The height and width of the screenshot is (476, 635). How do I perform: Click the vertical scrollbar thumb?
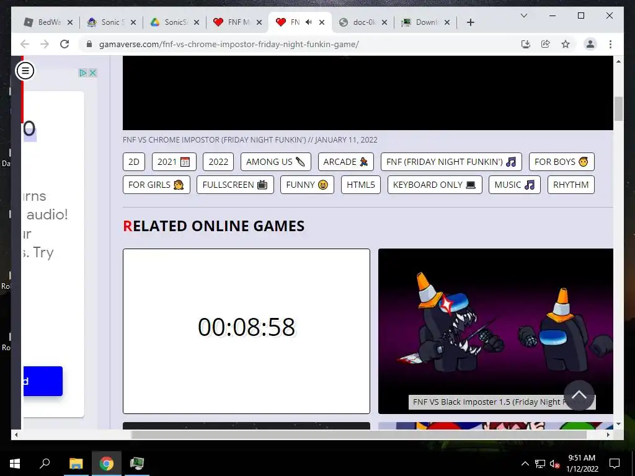tap(618, 108)
